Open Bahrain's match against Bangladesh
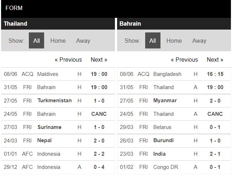The image size is (232, 176). pos(167,74)
